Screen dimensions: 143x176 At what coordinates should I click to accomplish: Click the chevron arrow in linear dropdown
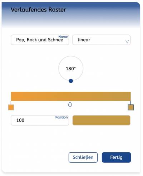click(x=127, y=42)
